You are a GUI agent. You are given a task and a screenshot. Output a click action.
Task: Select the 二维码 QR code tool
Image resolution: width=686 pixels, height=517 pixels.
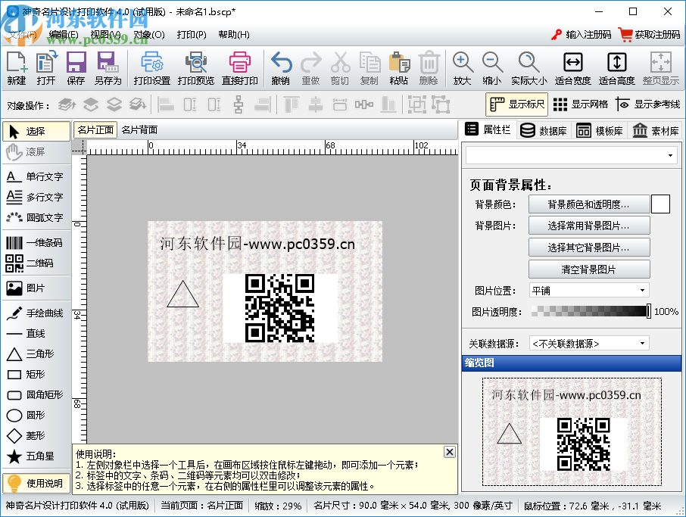pos(36,263)
